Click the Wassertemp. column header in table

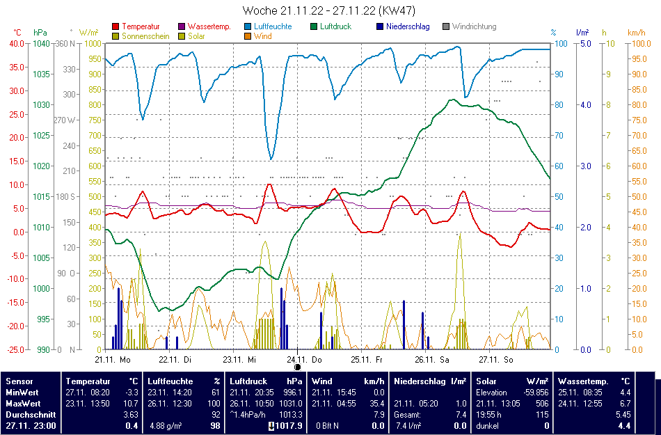pos(583,381)
